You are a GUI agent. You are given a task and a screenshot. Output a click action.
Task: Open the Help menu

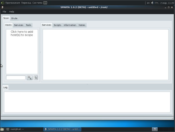click(12, 12)
